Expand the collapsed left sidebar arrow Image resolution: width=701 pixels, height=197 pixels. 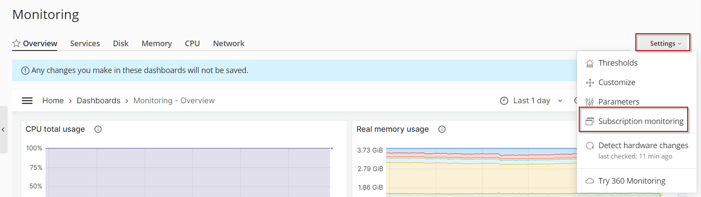[3, 130]
